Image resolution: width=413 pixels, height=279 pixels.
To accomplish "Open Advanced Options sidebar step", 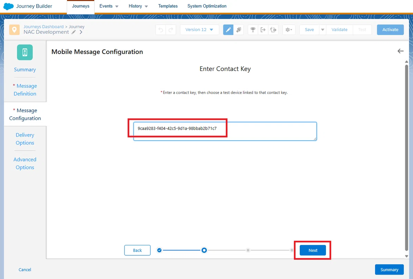I will 25,163.
